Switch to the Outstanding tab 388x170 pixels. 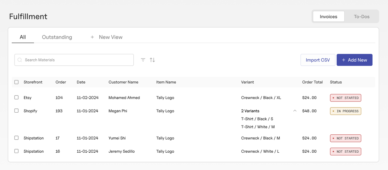pos(57,37)
